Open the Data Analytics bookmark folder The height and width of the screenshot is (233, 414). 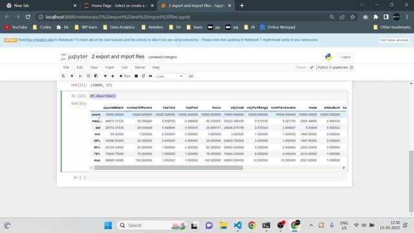tap(119, 27)
